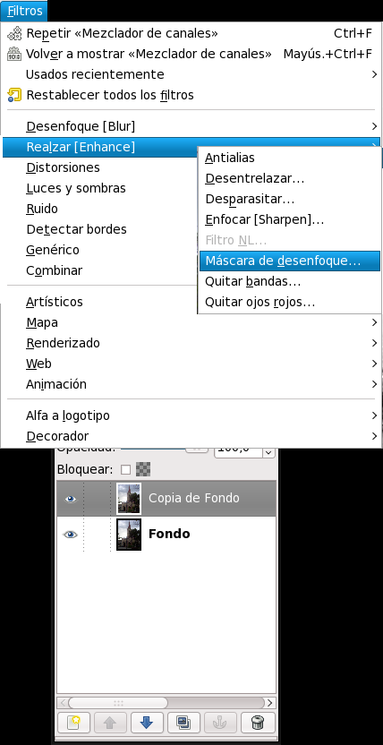383x745 pixels.
Task: Click the duplicate layer icon
Action: click(x=183, y=723)
